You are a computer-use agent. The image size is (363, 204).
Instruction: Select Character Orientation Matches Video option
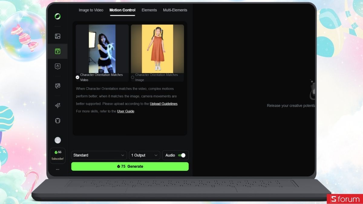tap(77, 77)
